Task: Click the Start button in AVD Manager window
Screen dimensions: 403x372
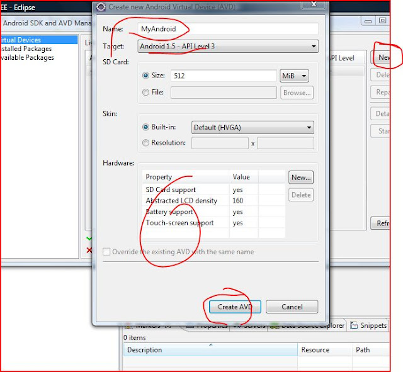Action: (380, 131)
